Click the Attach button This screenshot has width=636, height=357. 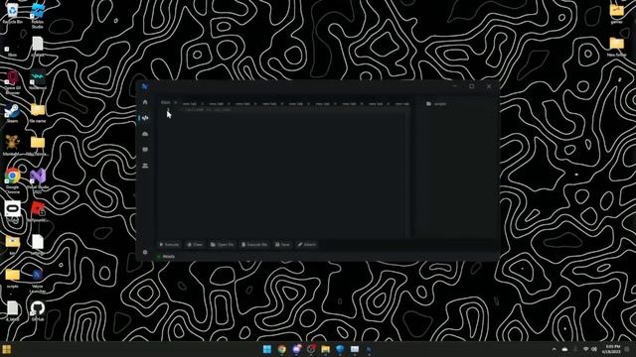[x=307, y=245]
